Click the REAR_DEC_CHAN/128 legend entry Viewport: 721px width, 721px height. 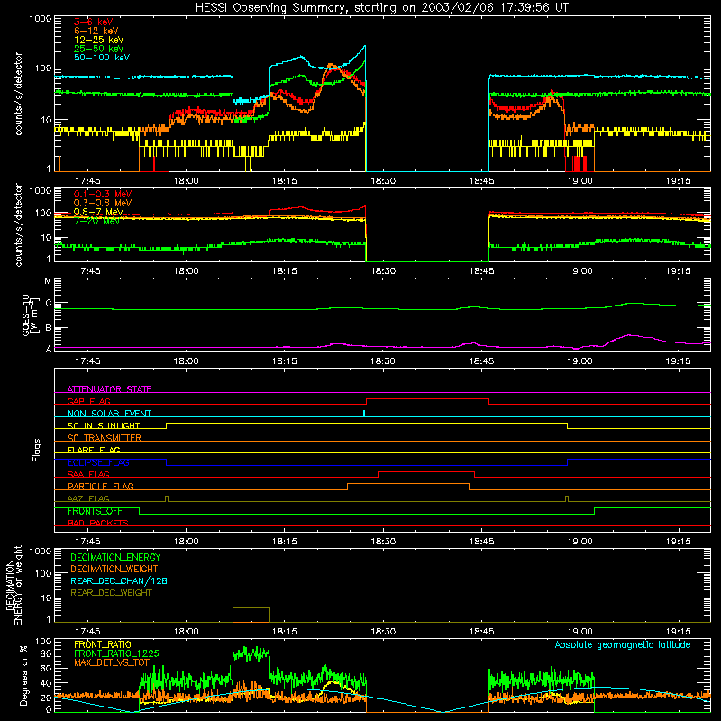tap(119, 580)
